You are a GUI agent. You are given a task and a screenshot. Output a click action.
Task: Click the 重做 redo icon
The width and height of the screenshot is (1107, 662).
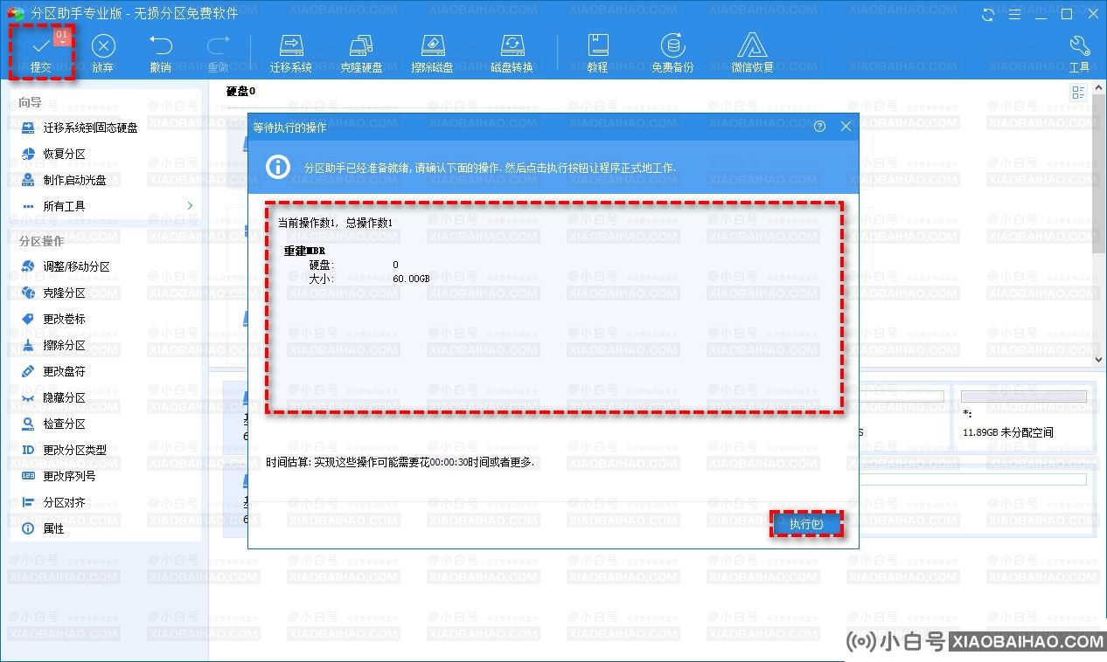click(x=218, y=52)
